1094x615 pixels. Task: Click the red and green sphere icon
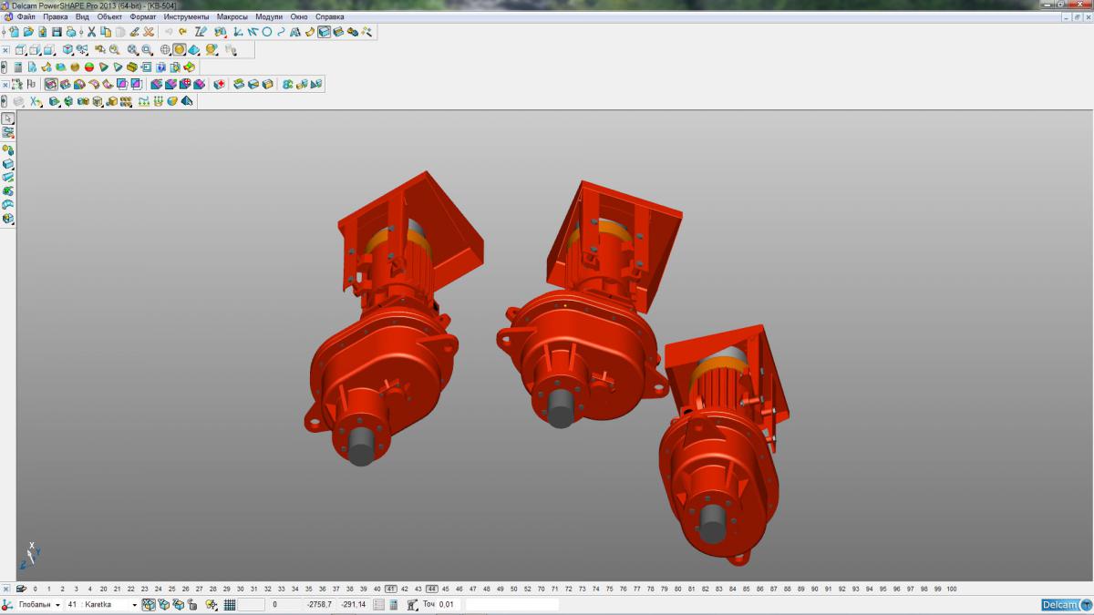click(x=89, y=67)
